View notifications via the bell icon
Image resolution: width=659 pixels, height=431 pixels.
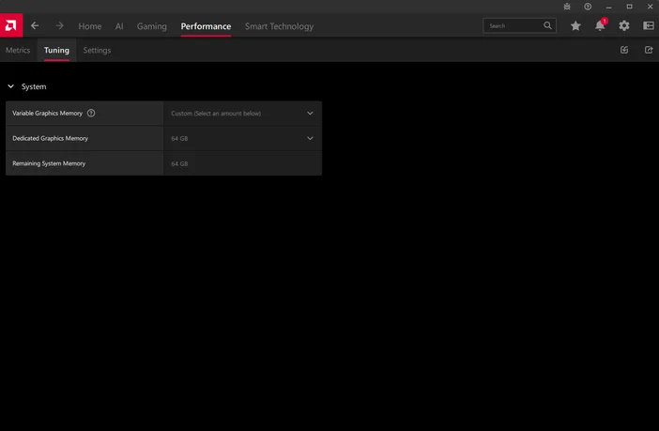pos(600,26)
